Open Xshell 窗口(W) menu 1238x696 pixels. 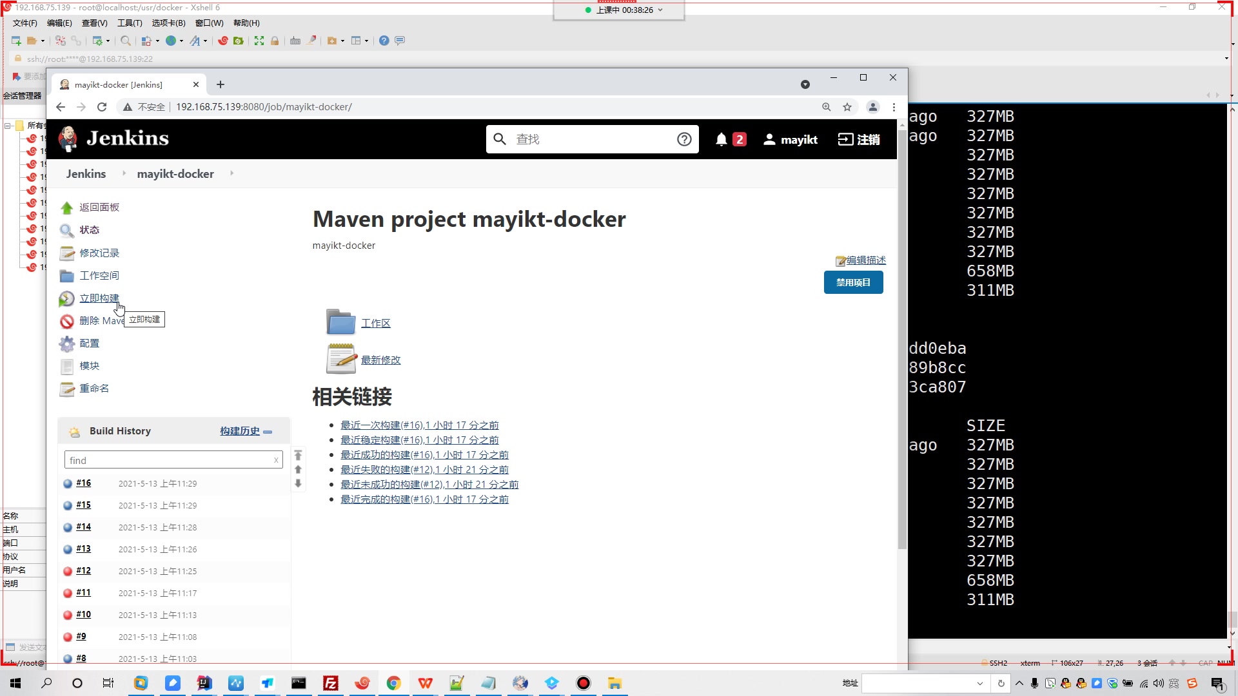click(x=209, y=23)
